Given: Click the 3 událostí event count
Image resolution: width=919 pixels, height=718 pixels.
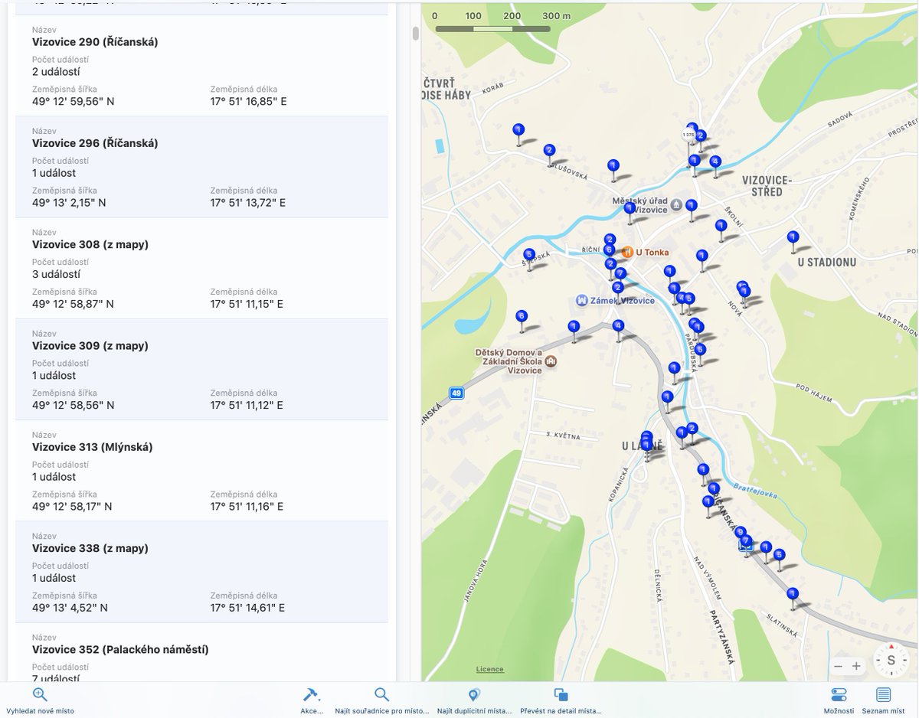Looking at the screenshot, I should [x=57, y=274].
